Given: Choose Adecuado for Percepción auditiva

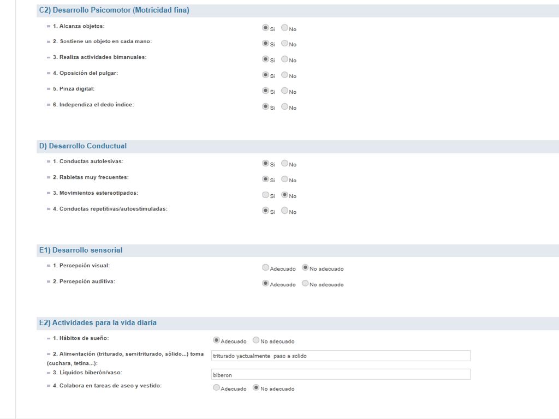Looking at the screenshot, I should [x=265, y=283].
